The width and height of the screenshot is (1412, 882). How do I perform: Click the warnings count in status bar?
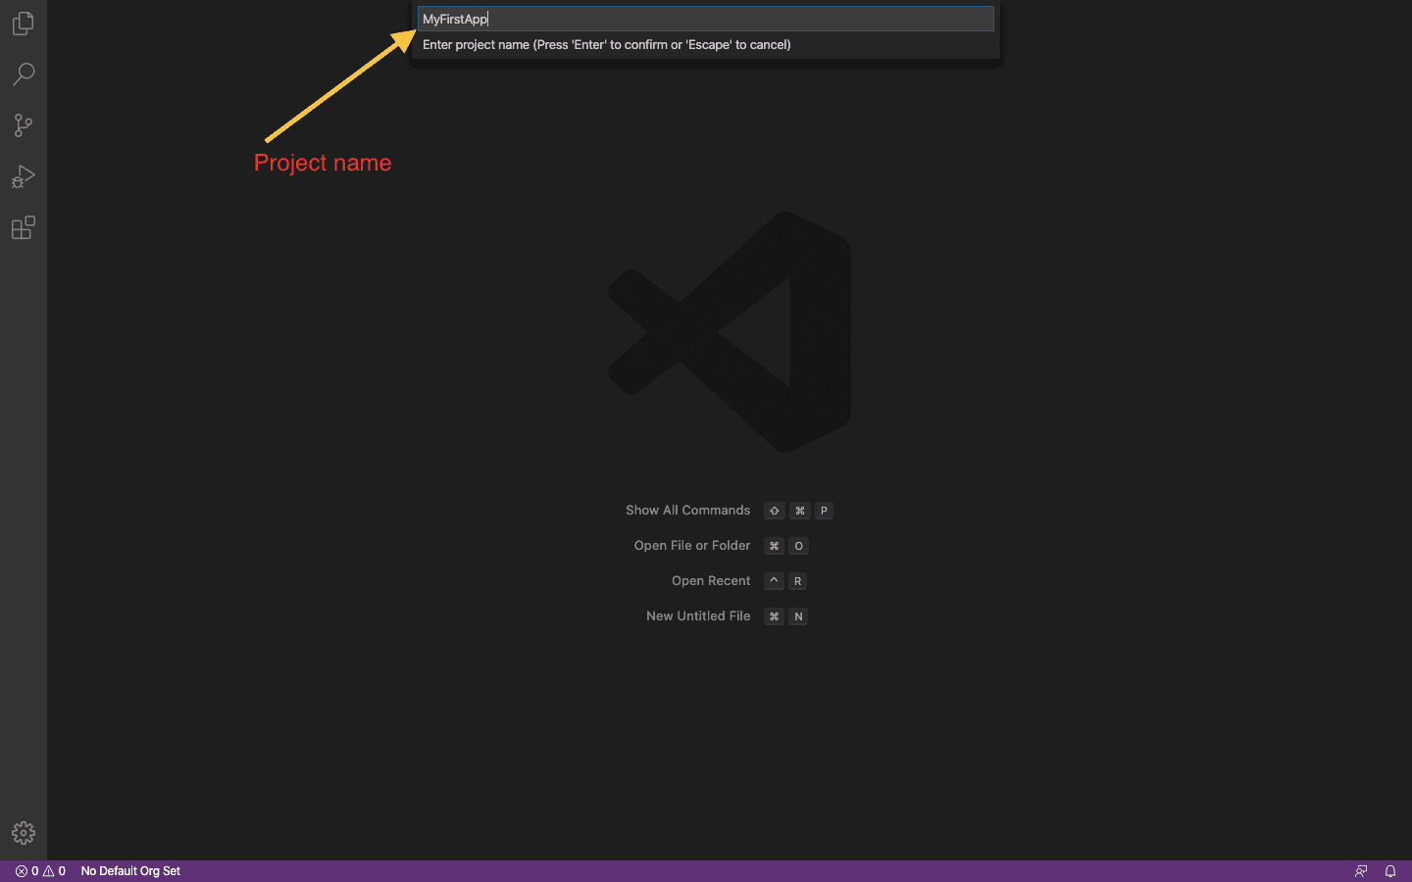click(x=54, y=870)
